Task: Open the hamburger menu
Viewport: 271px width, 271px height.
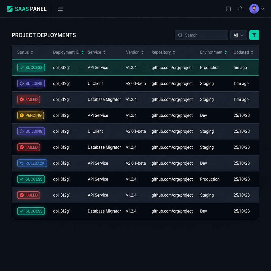Action: [x=60, y=9]
